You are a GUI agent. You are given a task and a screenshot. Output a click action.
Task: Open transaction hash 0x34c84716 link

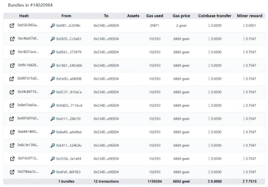(28, 91)
